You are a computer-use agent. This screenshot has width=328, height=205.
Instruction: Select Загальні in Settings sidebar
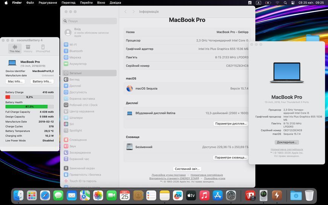[x=89, y=73]
